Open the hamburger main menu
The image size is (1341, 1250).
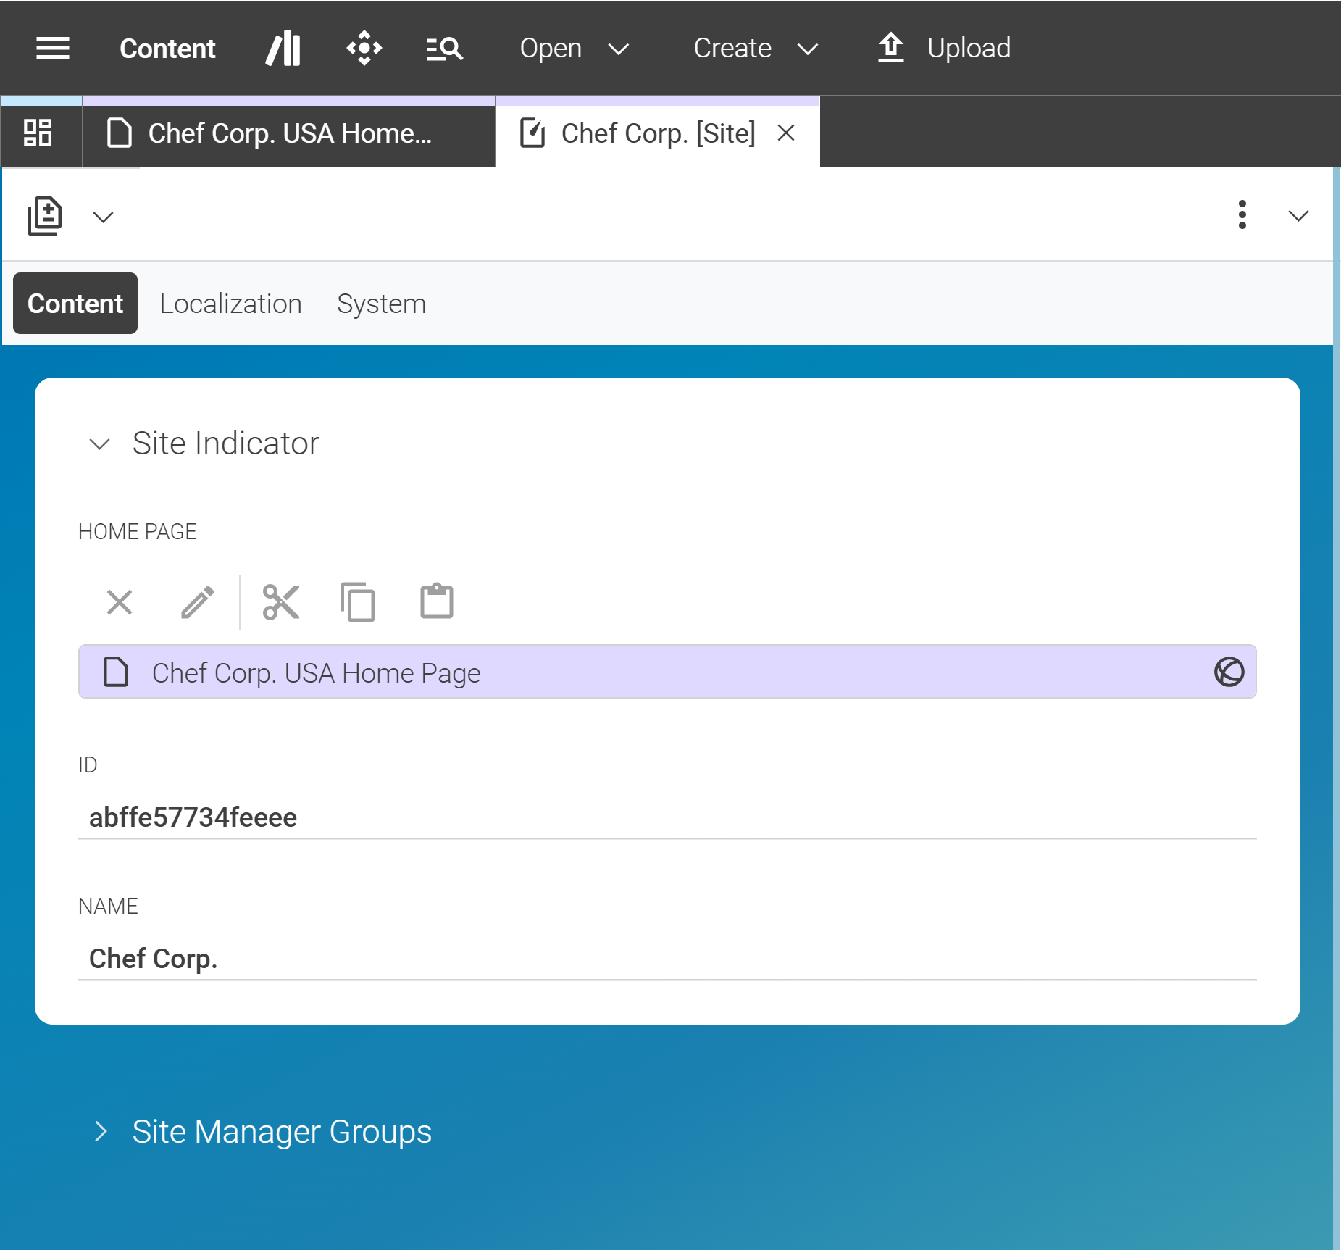[53, 49]
